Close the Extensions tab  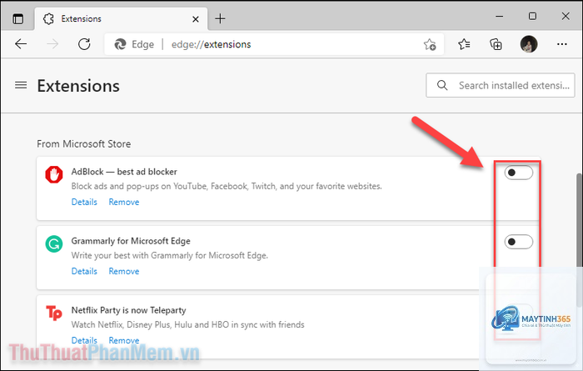pyautogui.click(x=196, y=19)
